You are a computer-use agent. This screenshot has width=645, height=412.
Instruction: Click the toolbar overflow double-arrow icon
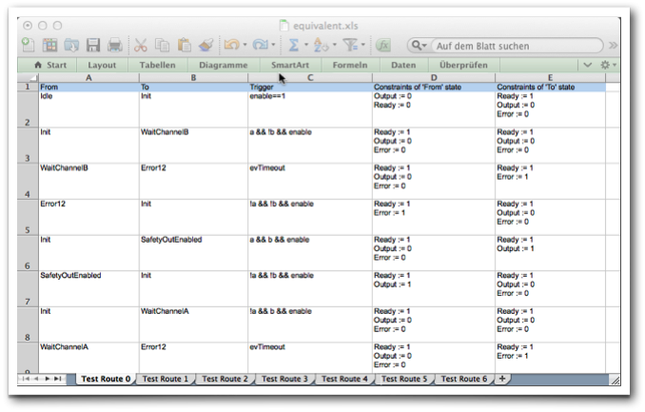tap(613, 46)
